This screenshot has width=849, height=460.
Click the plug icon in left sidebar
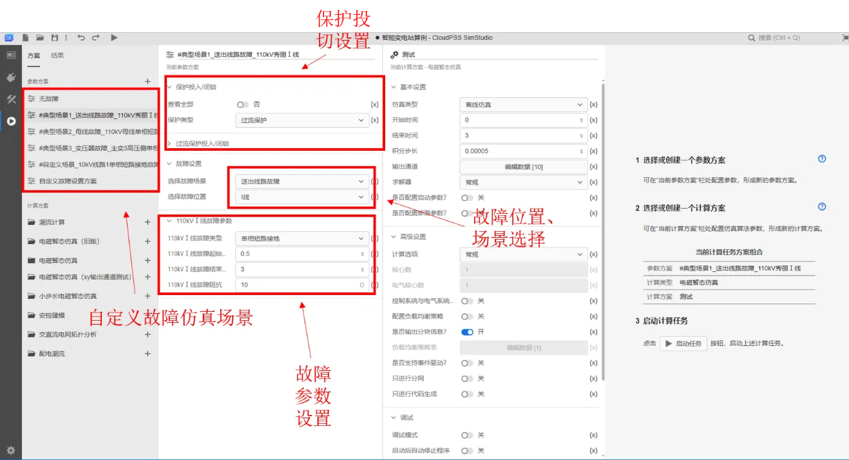click(x=10, y=78)
